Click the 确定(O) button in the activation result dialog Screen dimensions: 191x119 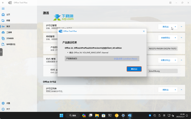(x=134, y=69)
